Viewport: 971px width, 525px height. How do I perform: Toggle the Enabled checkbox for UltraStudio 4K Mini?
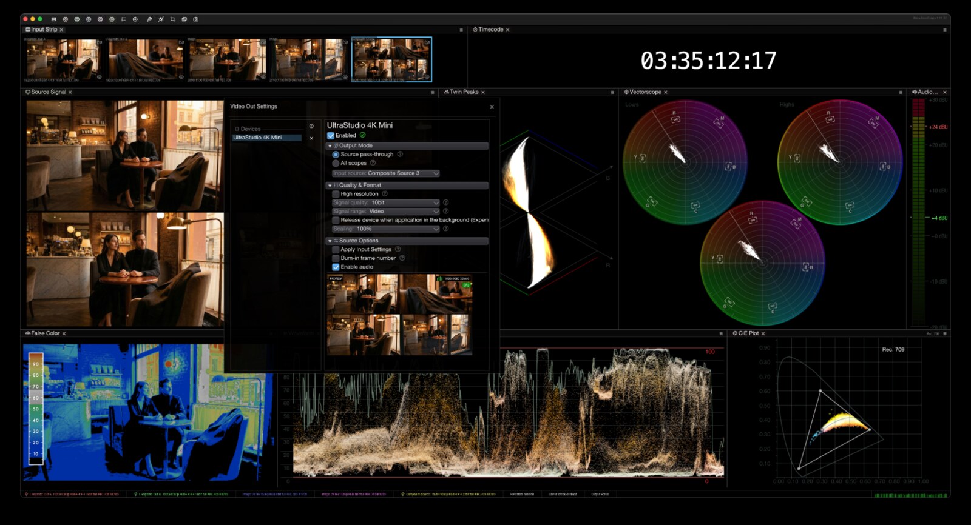click(331, 136)
